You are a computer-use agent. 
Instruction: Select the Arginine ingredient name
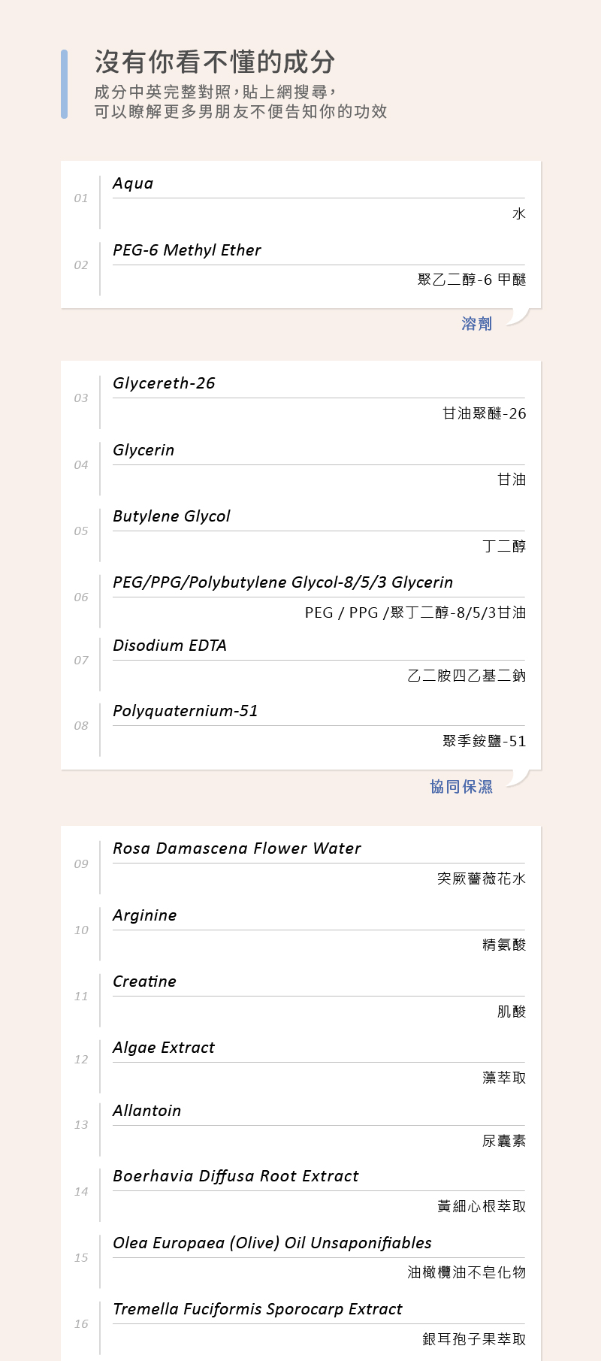tap(145, 915)
